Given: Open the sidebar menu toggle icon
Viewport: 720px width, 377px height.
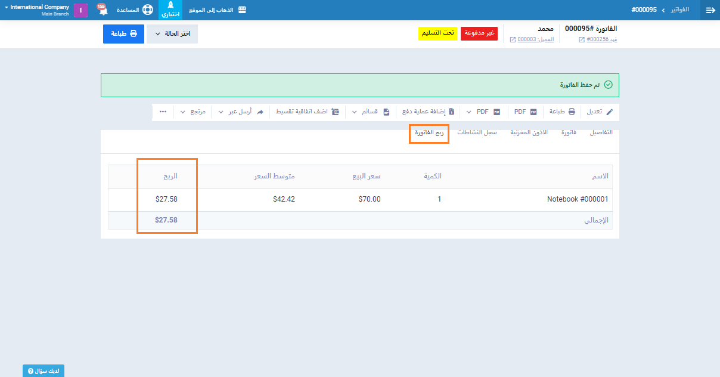Looking at the screenshot, I should (x=710, y=10).
